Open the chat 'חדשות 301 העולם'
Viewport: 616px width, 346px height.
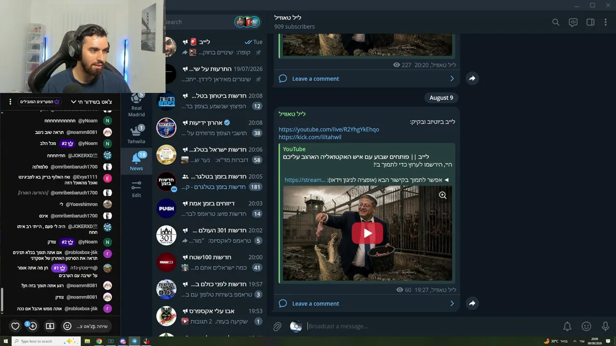[x=209, y=235]
